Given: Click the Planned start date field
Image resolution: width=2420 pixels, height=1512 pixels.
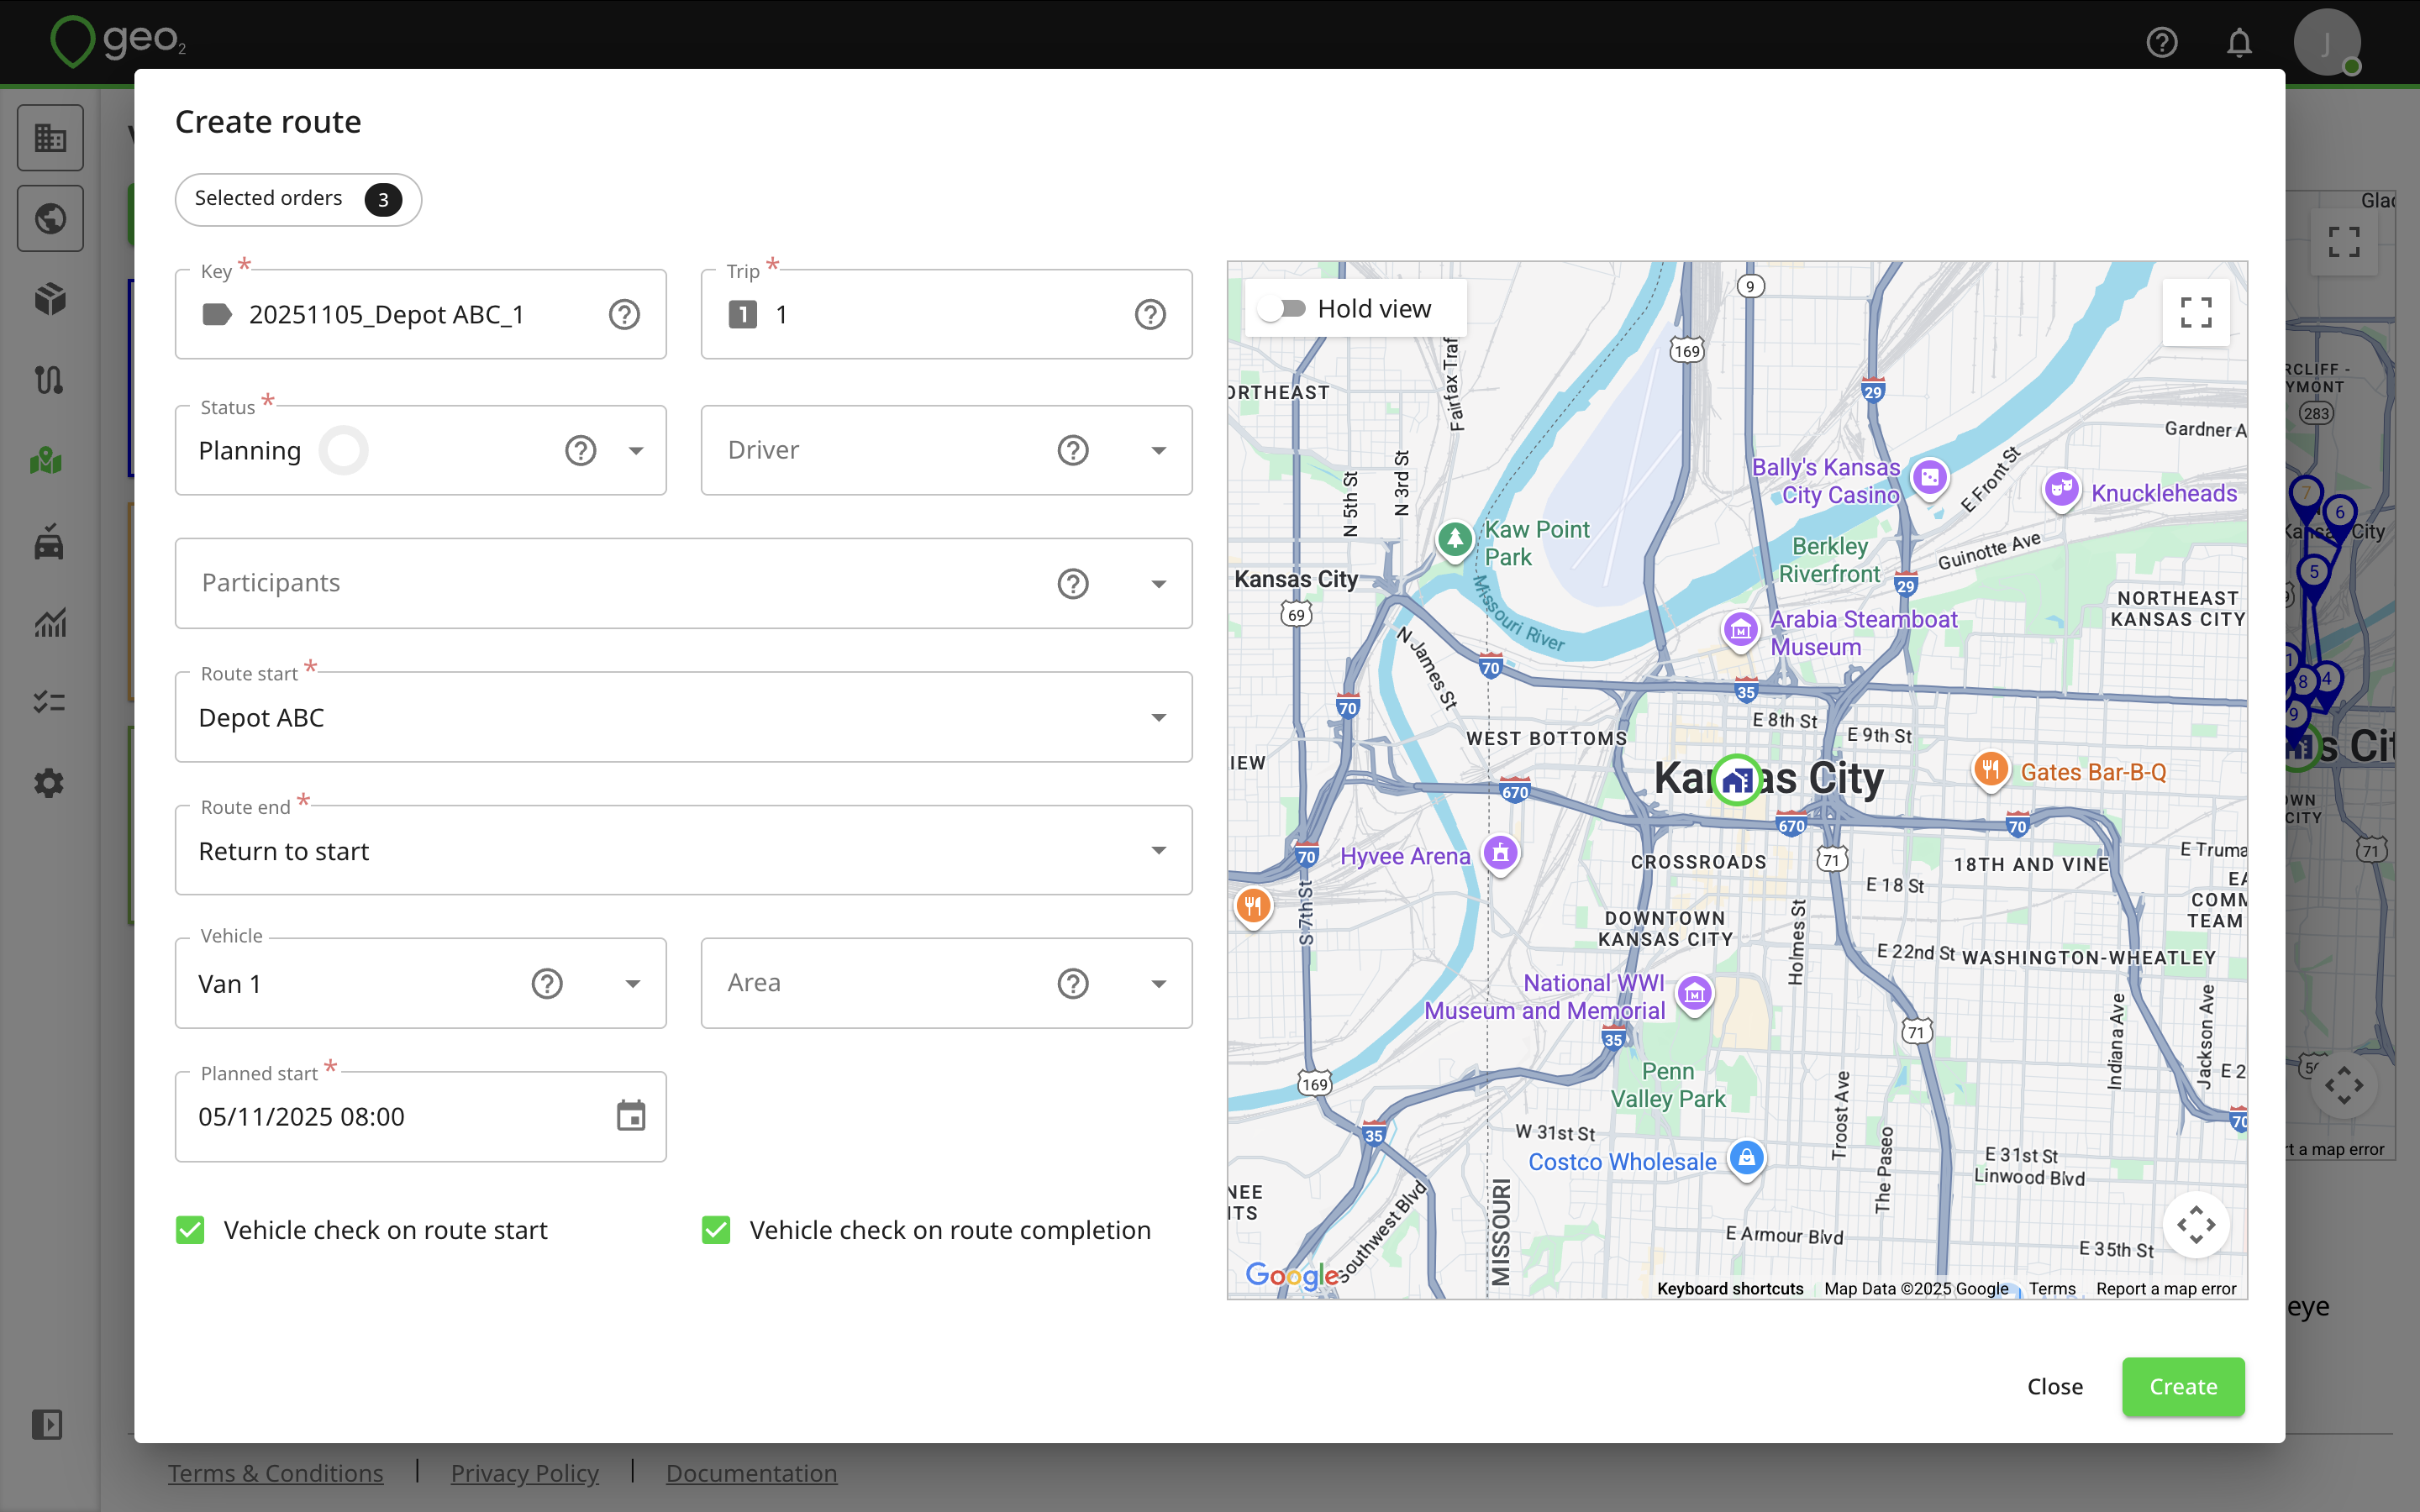Looking at the screenshot, I should [x=420, y=1116].
